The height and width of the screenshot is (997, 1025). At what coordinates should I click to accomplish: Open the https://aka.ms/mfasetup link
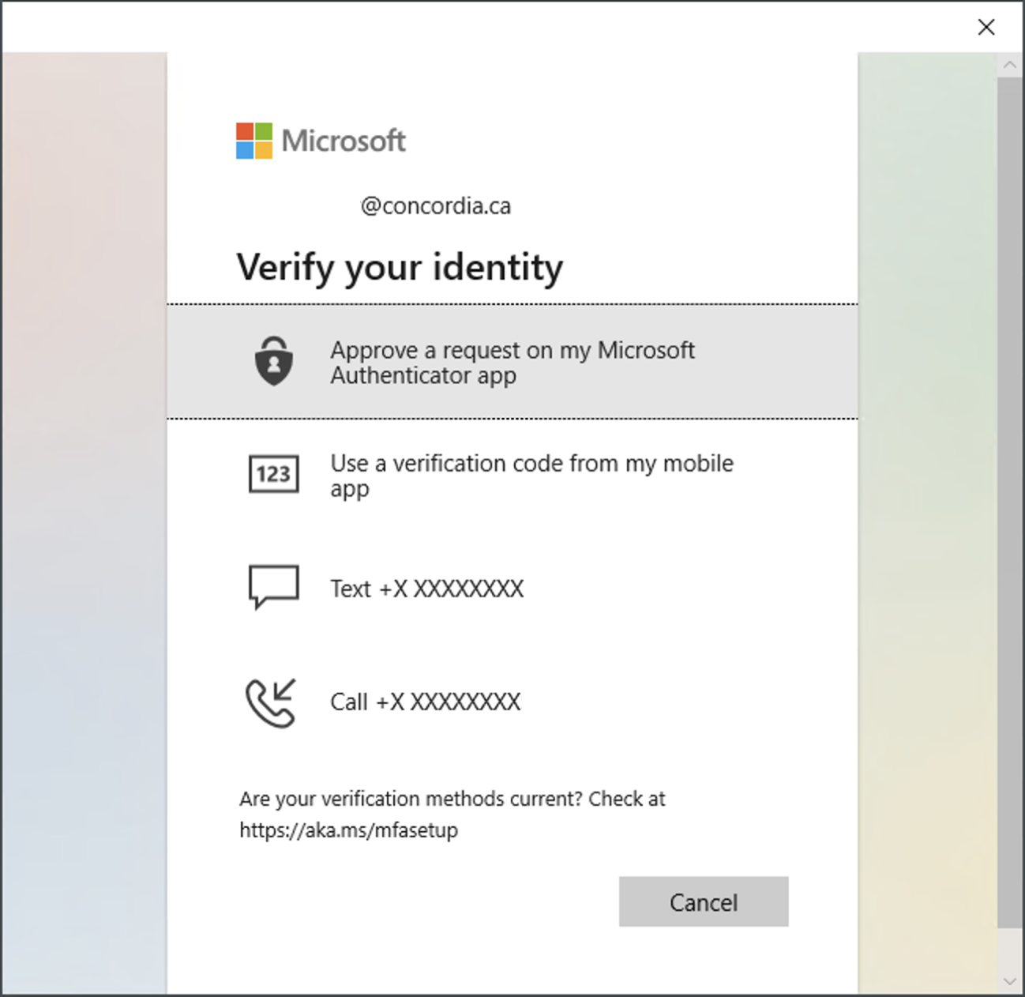point(349,830)
